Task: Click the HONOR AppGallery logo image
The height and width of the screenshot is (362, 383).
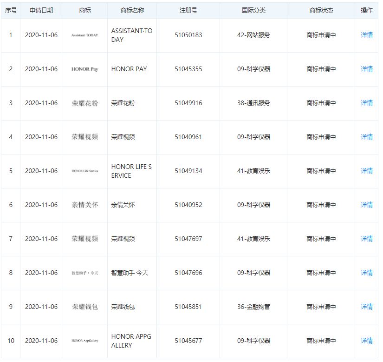Action: 85,341
